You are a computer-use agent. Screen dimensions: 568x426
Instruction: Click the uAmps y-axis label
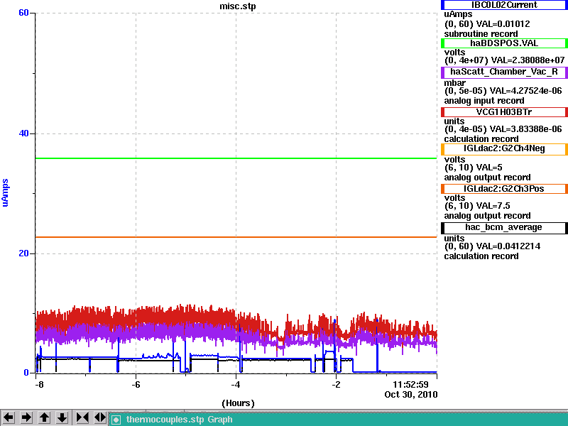[x=5, y=192]
